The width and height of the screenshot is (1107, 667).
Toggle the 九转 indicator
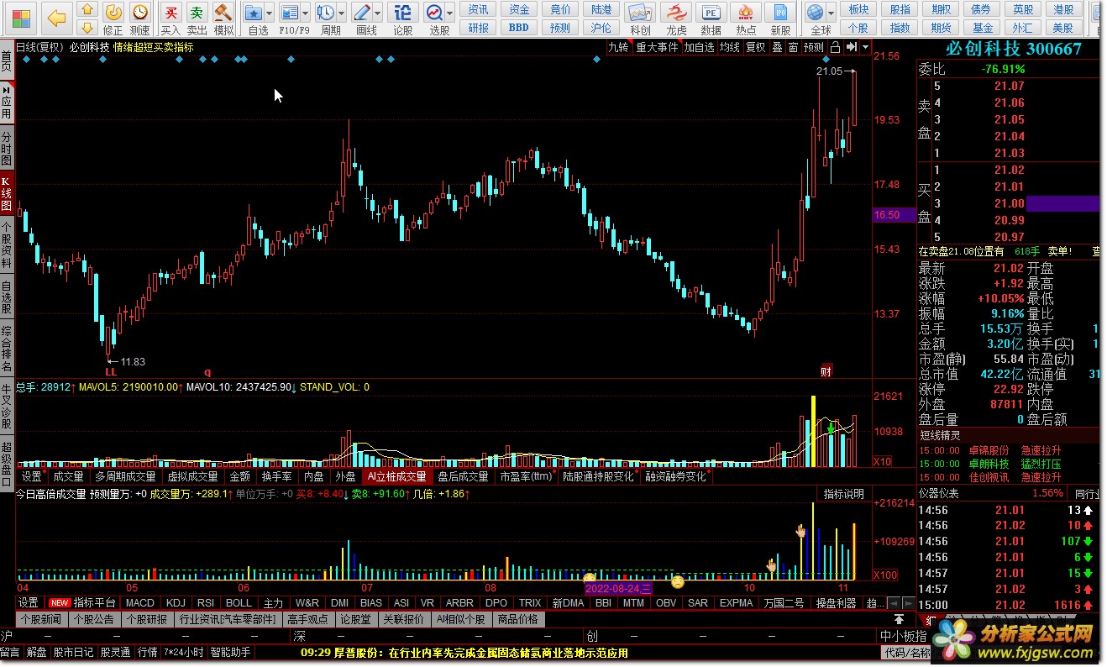[x=618, y=47]
